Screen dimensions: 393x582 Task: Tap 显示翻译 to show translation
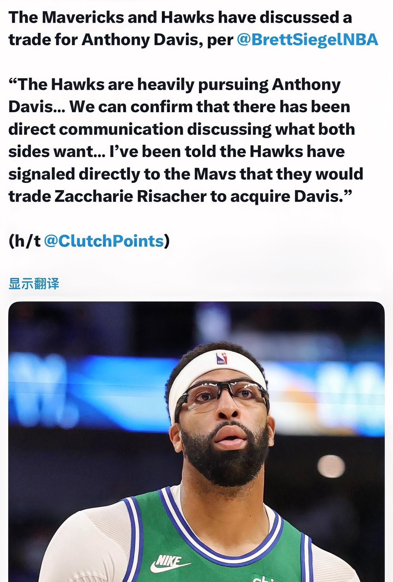click(x=34, y=284)
